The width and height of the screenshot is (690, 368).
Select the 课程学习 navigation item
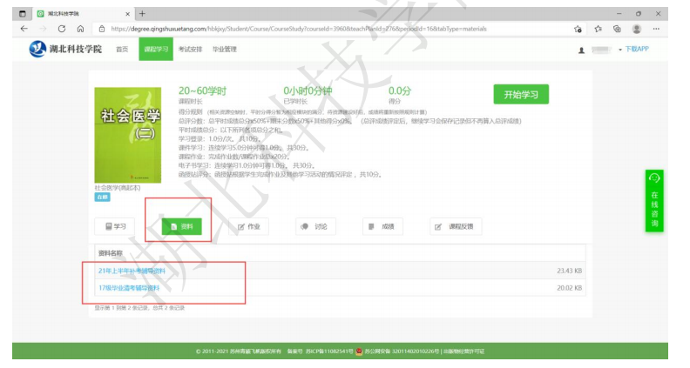coord(156,50)
